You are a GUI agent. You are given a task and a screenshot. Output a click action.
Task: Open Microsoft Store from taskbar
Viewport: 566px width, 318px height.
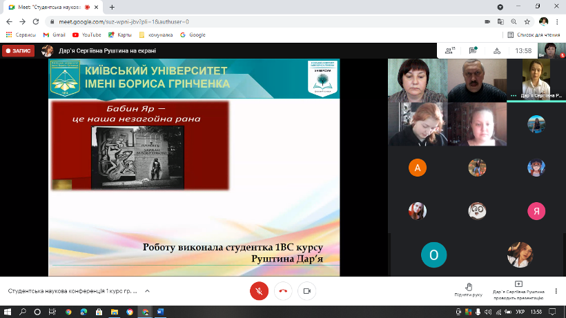(99, 312)
